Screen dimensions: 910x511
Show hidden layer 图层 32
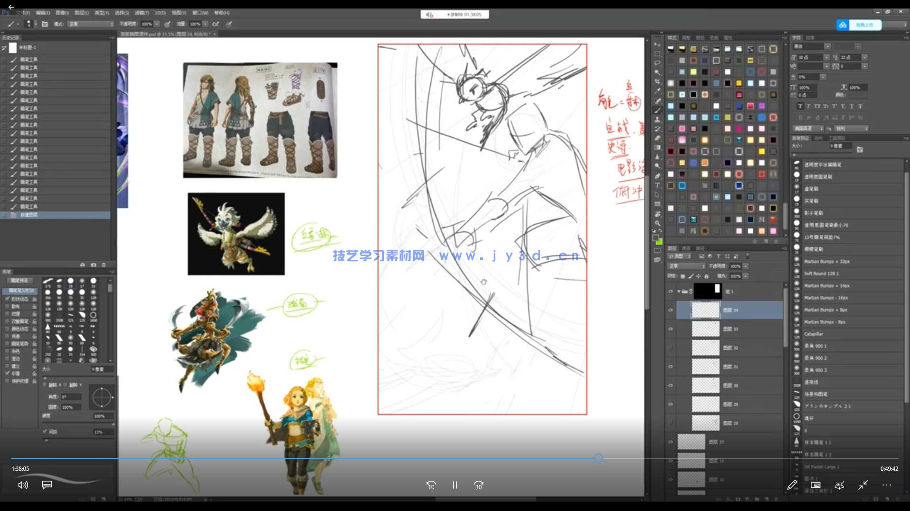tap(670, 348)
